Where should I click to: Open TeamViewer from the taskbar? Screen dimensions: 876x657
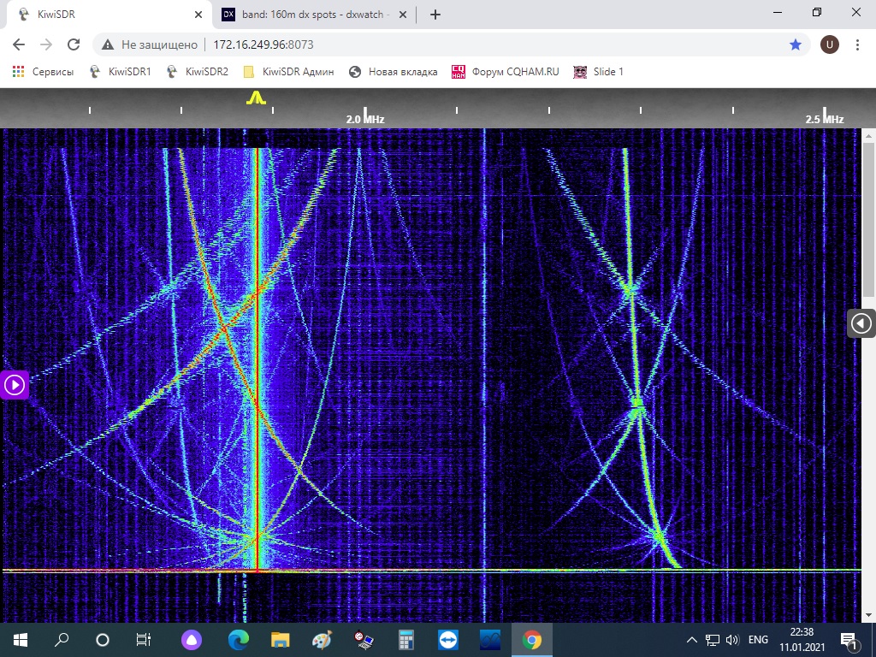pyautogui.click(x=448, y=640)
